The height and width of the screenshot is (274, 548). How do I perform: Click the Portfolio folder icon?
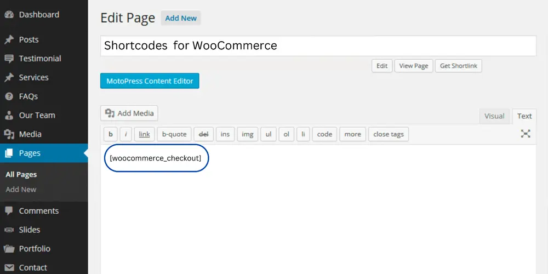click(x=9, y=249)
